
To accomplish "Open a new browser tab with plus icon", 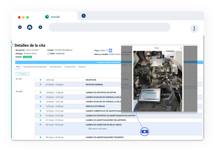I will pyautogui.click(x=83, y=16).
